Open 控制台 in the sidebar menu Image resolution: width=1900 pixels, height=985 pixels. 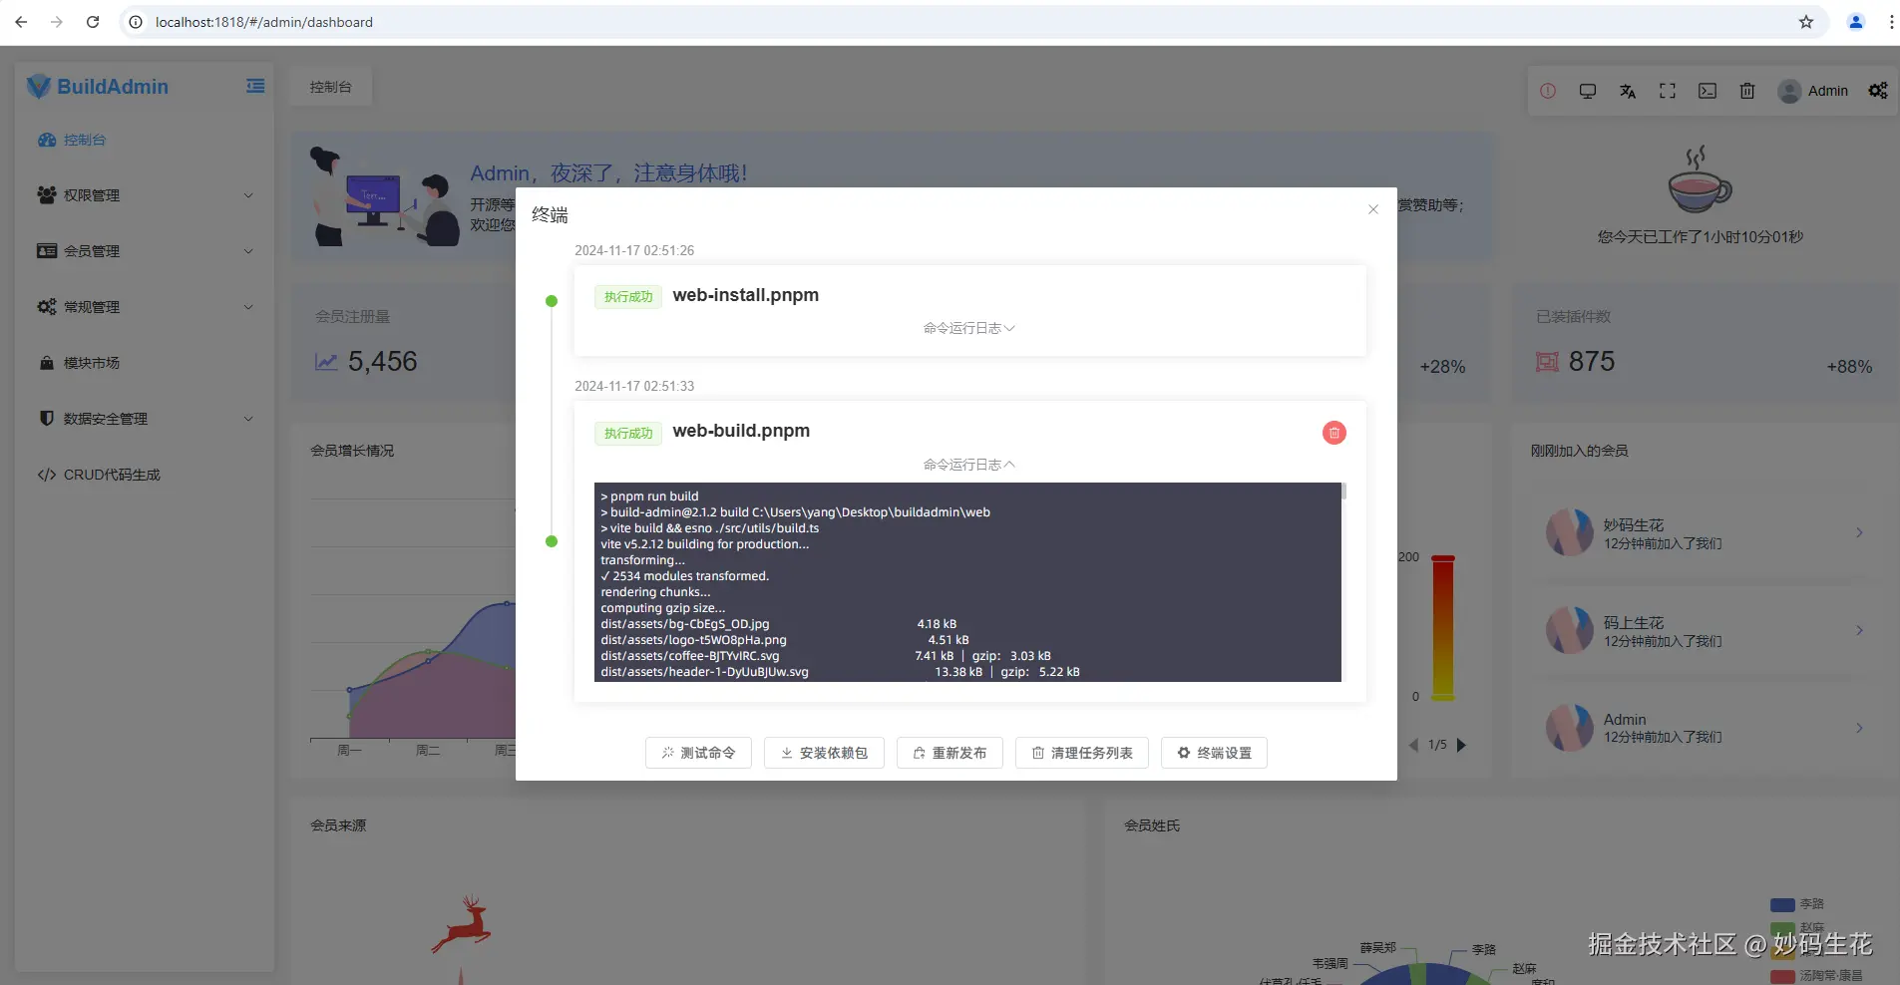point(145,140)
